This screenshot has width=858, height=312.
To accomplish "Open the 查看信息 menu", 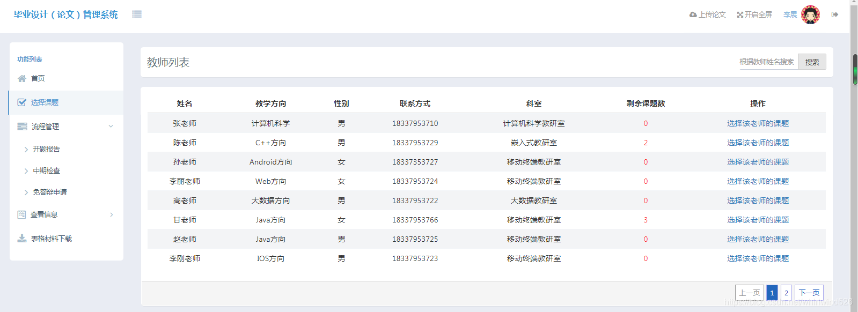I will [x=44, y=214].
